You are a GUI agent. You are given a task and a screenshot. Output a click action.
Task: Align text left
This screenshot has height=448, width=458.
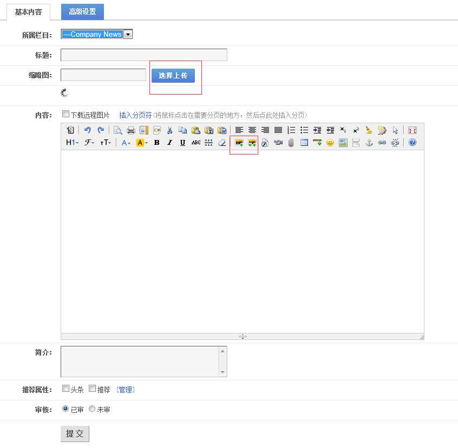coord(239,130)
